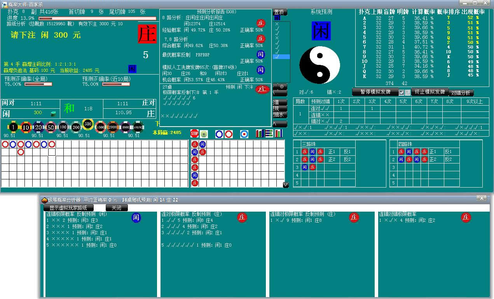Click the blue circle road icon
494x299 pixels.
219,134
